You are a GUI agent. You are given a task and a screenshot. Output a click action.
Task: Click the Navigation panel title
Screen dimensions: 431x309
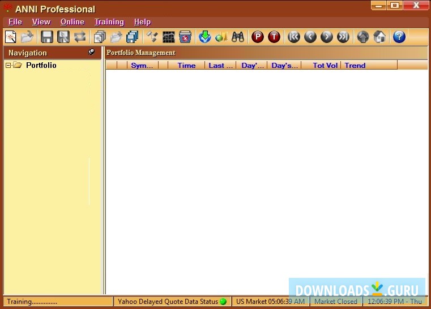point(28,53)
